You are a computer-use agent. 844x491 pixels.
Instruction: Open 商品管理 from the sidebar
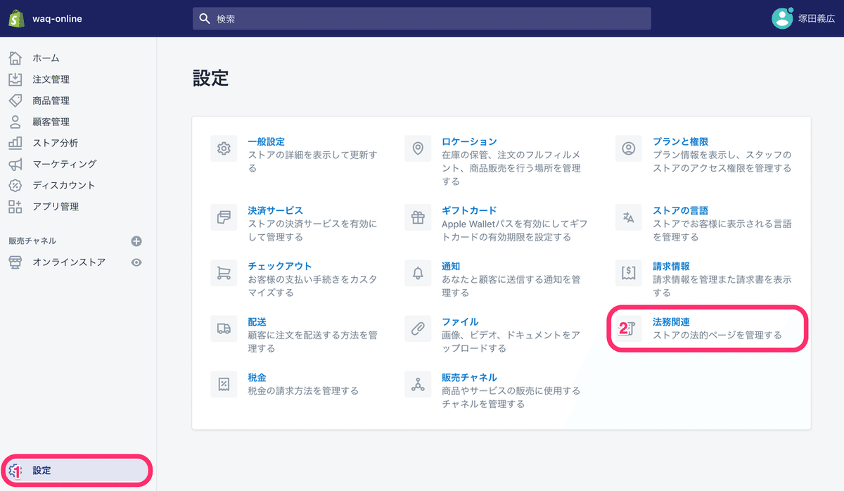click(49, 100)
